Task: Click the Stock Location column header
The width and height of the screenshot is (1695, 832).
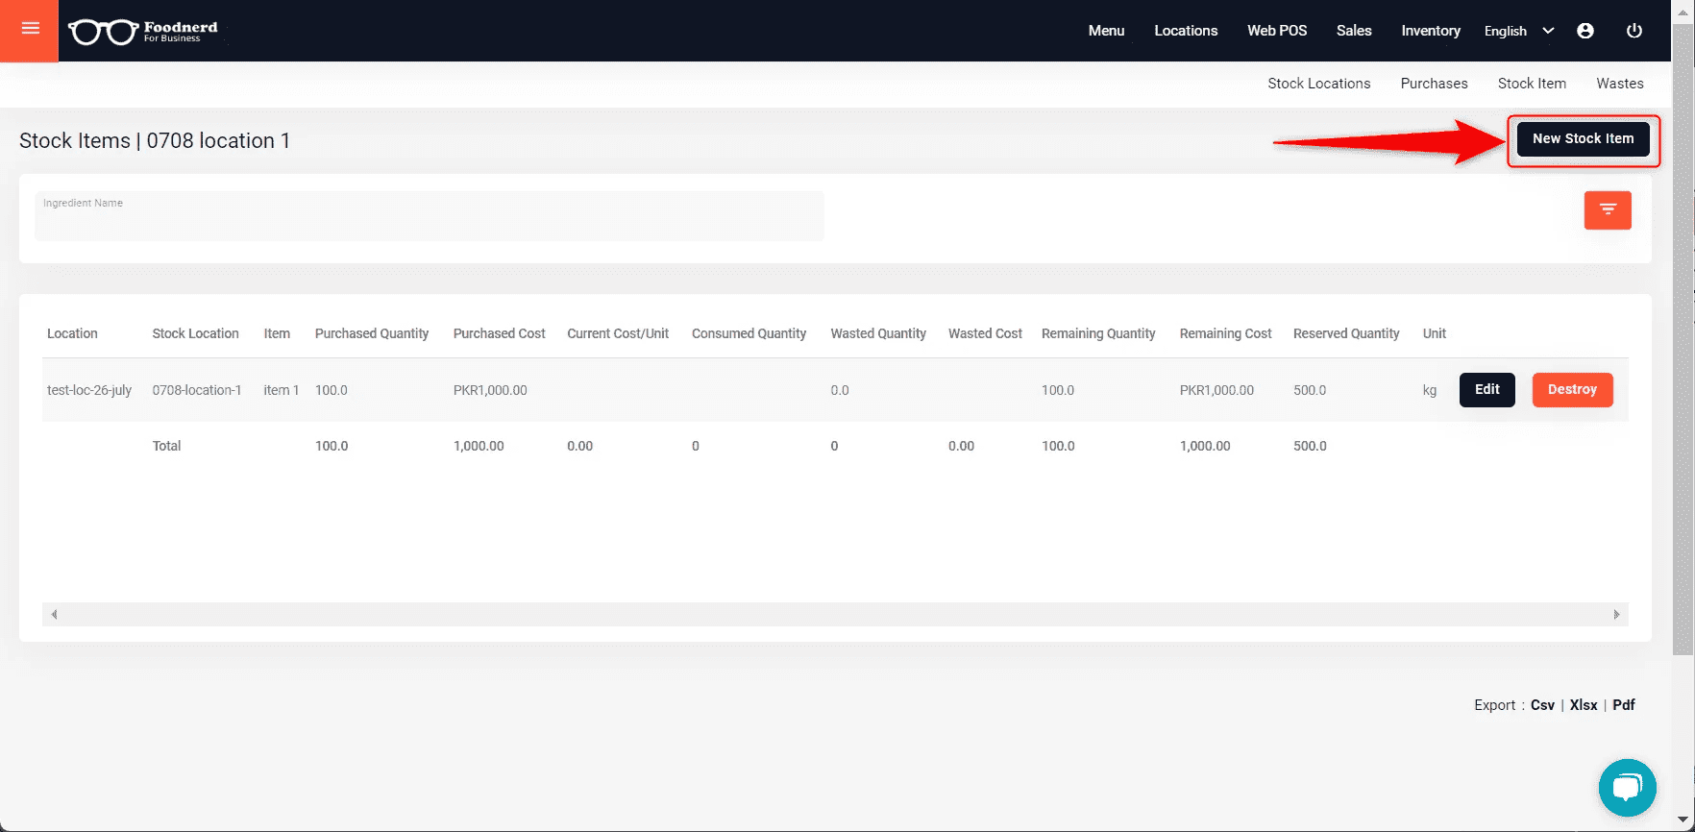Action: (195, 333)
